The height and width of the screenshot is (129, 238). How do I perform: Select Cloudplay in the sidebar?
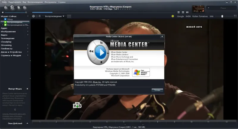point(6,42)
